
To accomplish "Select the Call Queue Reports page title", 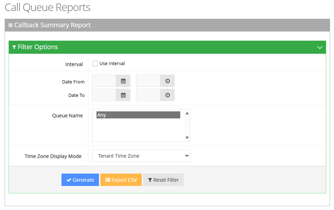I will pos(47,7).
